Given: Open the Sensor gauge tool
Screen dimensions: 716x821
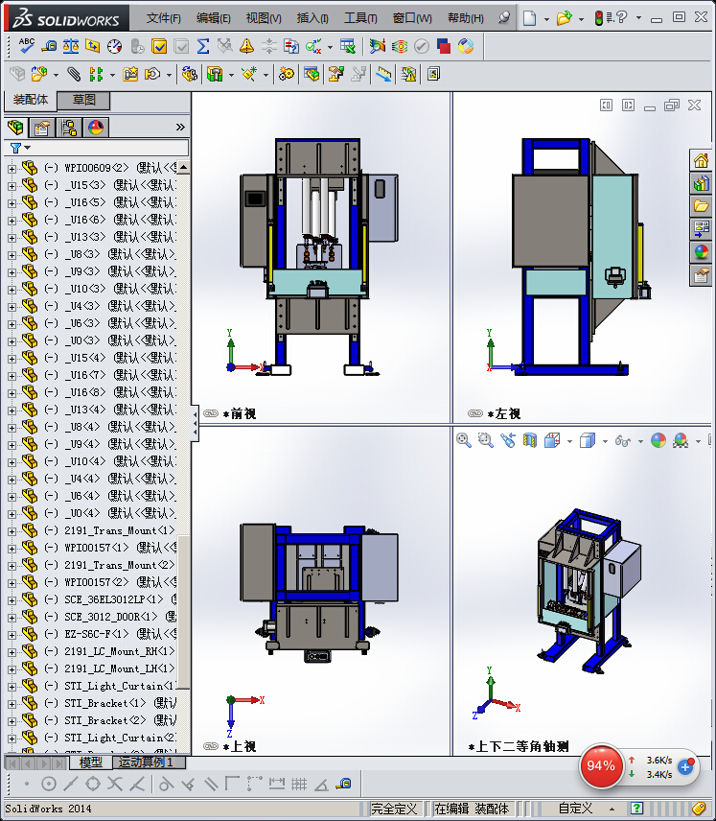Looking at the screenshot, I should coord(114,46).
